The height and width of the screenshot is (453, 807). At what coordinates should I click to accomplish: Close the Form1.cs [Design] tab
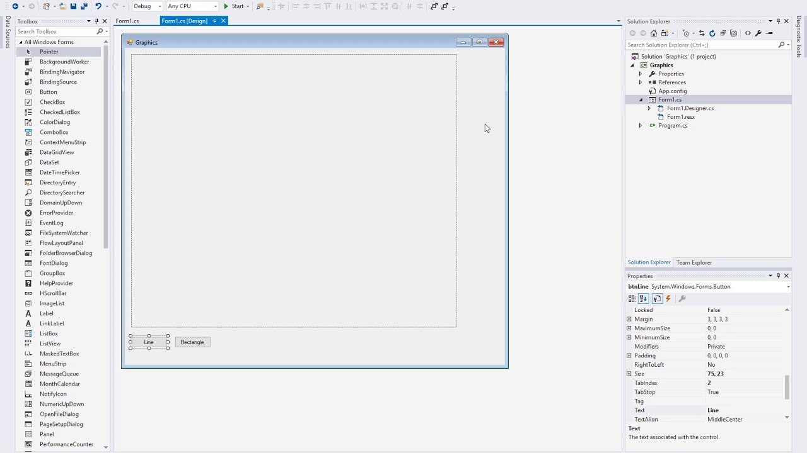[223, 21]
